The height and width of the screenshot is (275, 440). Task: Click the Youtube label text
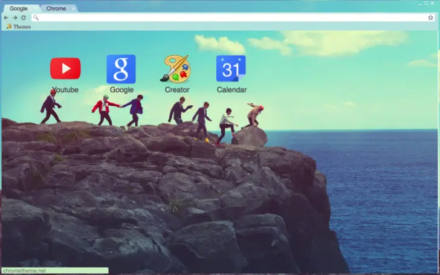click(65, 90)
